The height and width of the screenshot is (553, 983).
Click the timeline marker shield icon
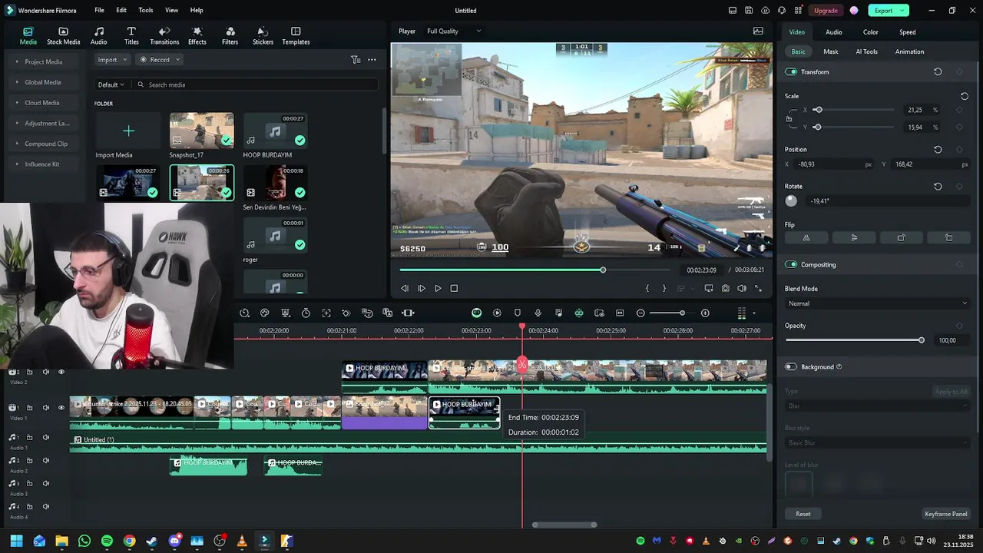click(518, 313)
